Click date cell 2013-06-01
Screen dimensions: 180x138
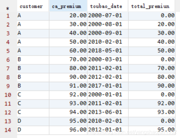108,113
